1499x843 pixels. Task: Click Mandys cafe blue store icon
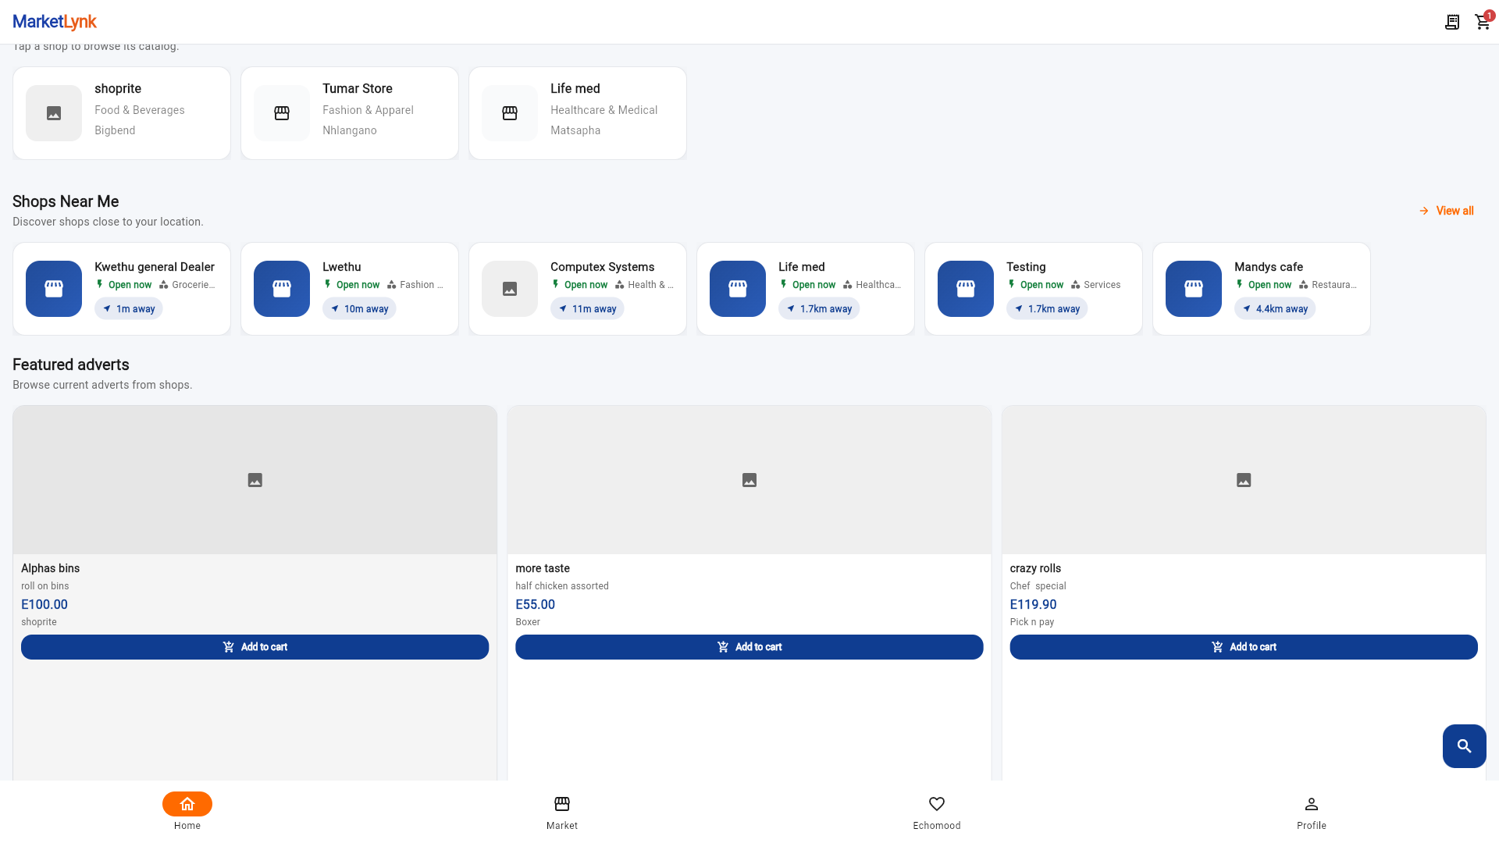(1194, 289)
